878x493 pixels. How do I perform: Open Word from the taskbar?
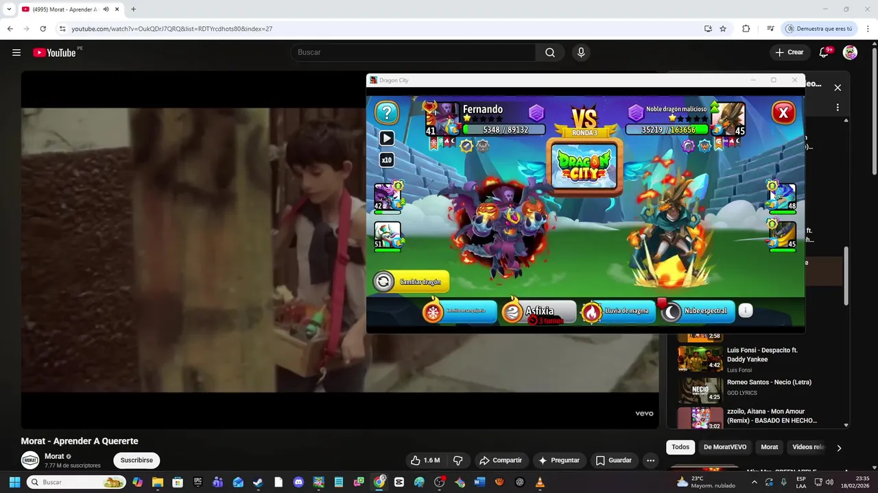(x=479, y=482)
